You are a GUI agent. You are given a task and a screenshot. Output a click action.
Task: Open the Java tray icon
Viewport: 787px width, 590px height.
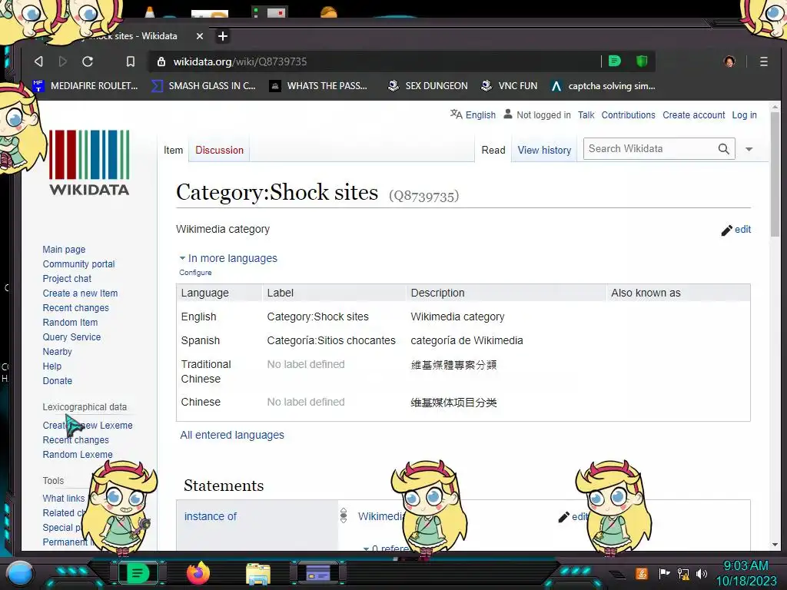click(642, 573)
